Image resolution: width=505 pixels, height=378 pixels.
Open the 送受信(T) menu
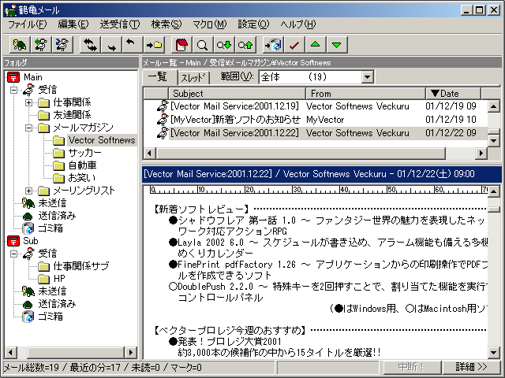click(x=120, y=24)
